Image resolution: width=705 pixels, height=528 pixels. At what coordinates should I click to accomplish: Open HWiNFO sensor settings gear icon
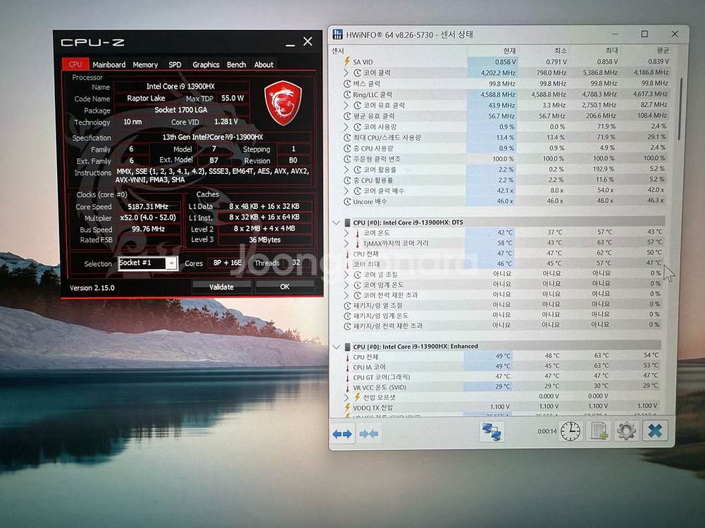pos(626,431)
